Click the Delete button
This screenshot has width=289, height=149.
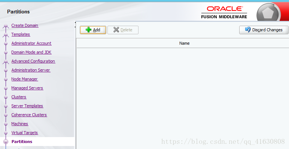(123, 30)
